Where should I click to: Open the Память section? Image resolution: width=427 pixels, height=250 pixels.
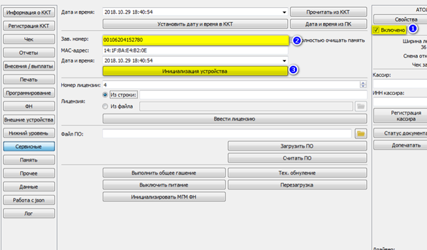coord(29,160)
